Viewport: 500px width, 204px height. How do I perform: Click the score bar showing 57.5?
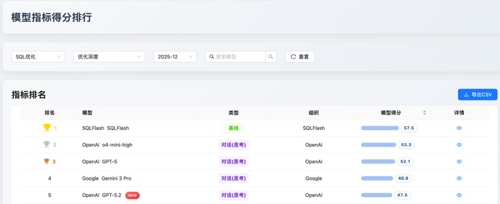click(x=380, y=128)
